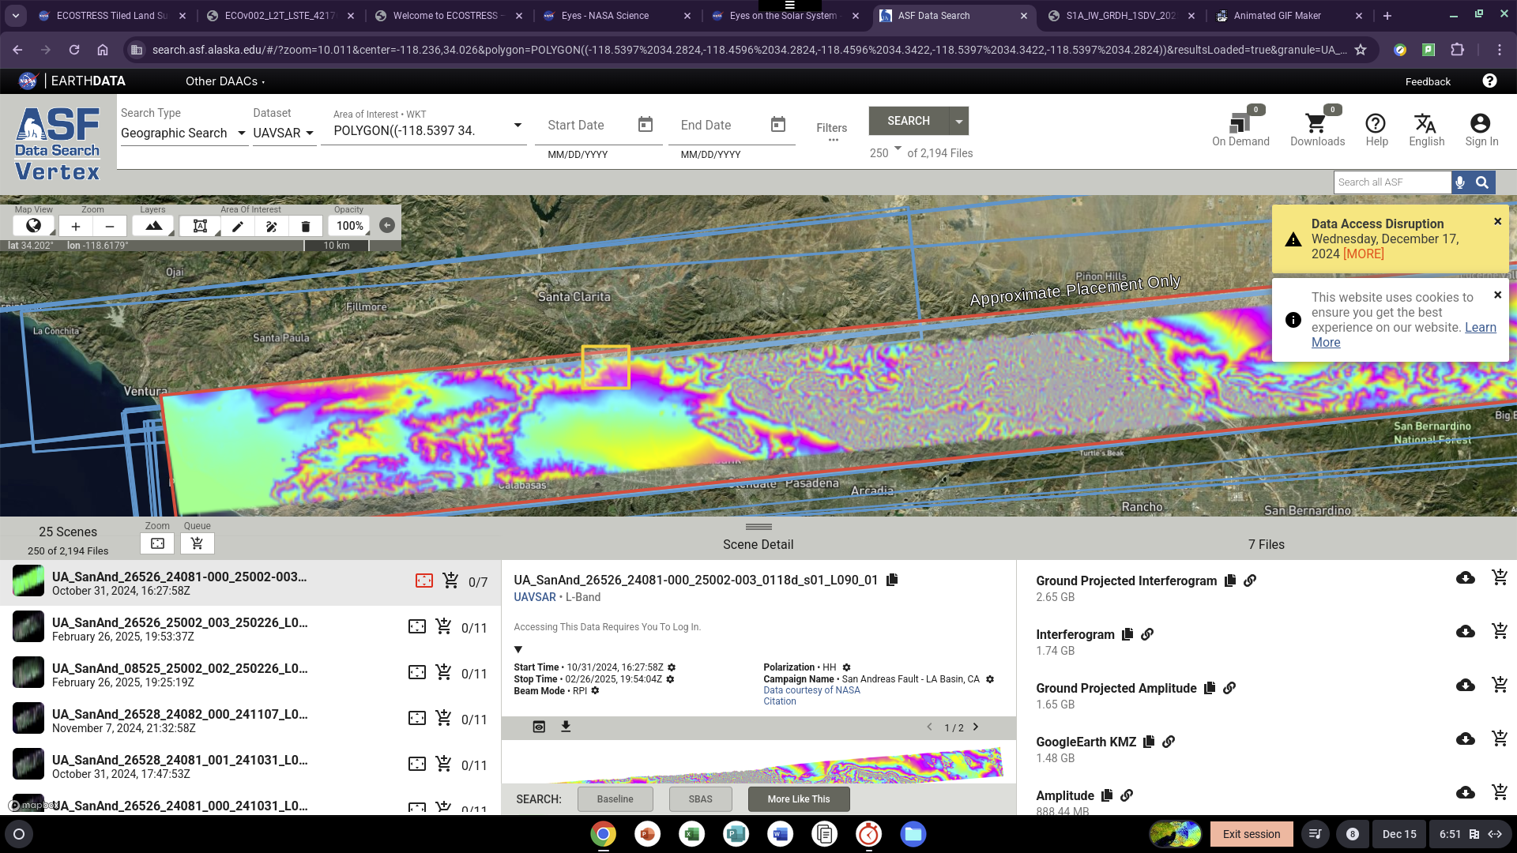Click the Start Date input field
Image resolution: width=1517 pixels, height=853 pixels.
click(x=586, y=126)
